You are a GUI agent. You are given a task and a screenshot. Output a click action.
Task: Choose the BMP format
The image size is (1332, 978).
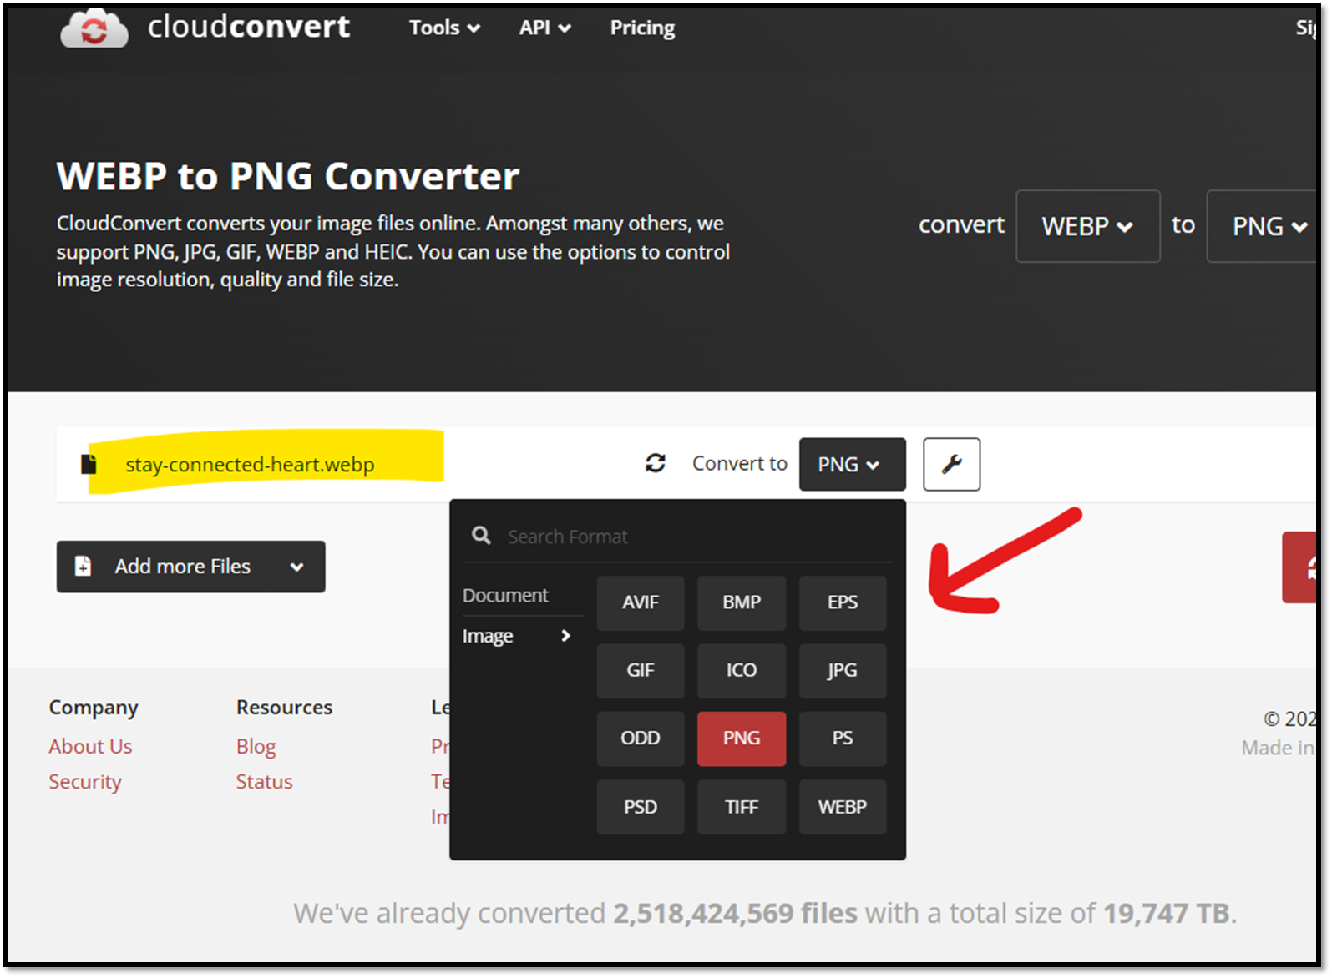[742, 602]
